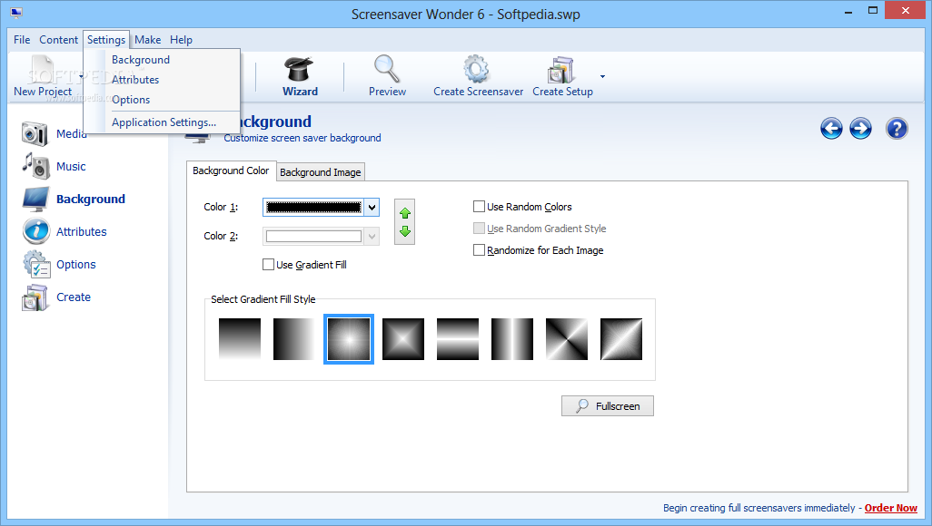Image resolution: width=932 pixels, height=526 pixels.
Task: Select left-to-right gradient style thumbnail
Action: point(294,339)
